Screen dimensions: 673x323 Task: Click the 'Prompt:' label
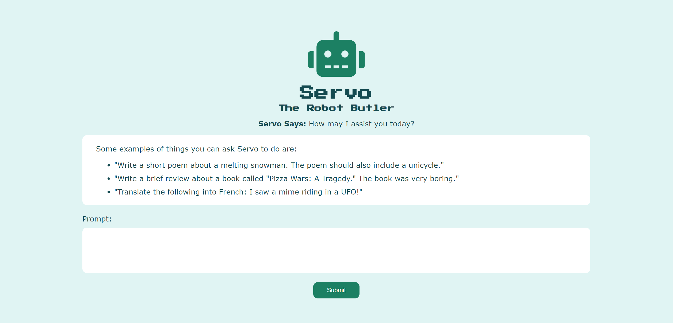coord(97,219)
